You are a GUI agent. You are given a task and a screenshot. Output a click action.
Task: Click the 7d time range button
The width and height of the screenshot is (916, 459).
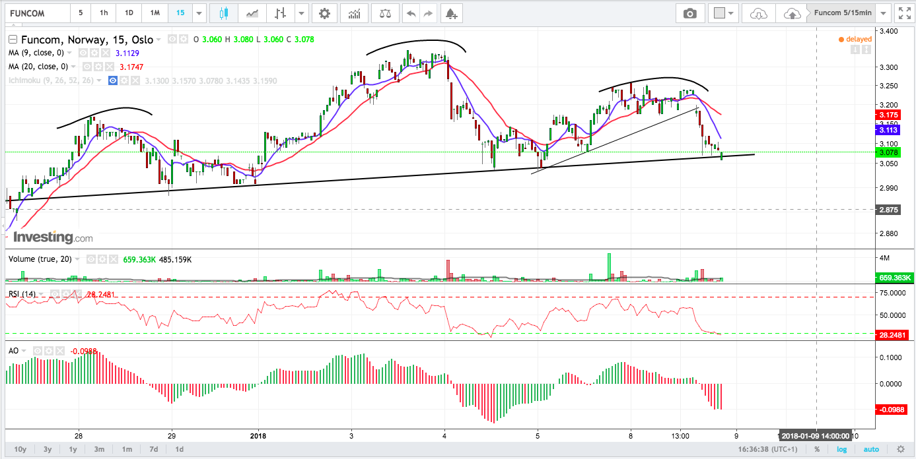(153, 449)
